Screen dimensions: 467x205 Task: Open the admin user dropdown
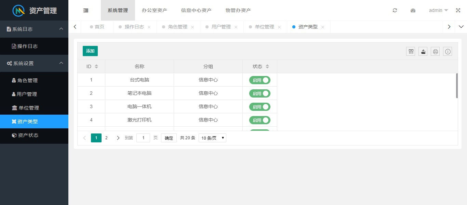438,10
